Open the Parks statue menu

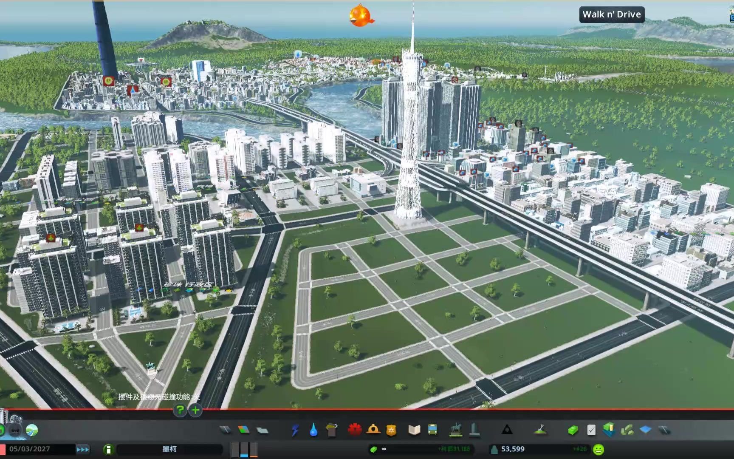[x=456, y=430]
